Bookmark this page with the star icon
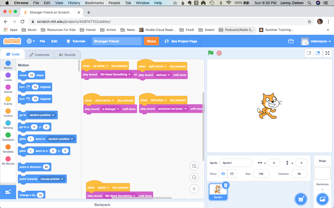 [x=309, y=22]
